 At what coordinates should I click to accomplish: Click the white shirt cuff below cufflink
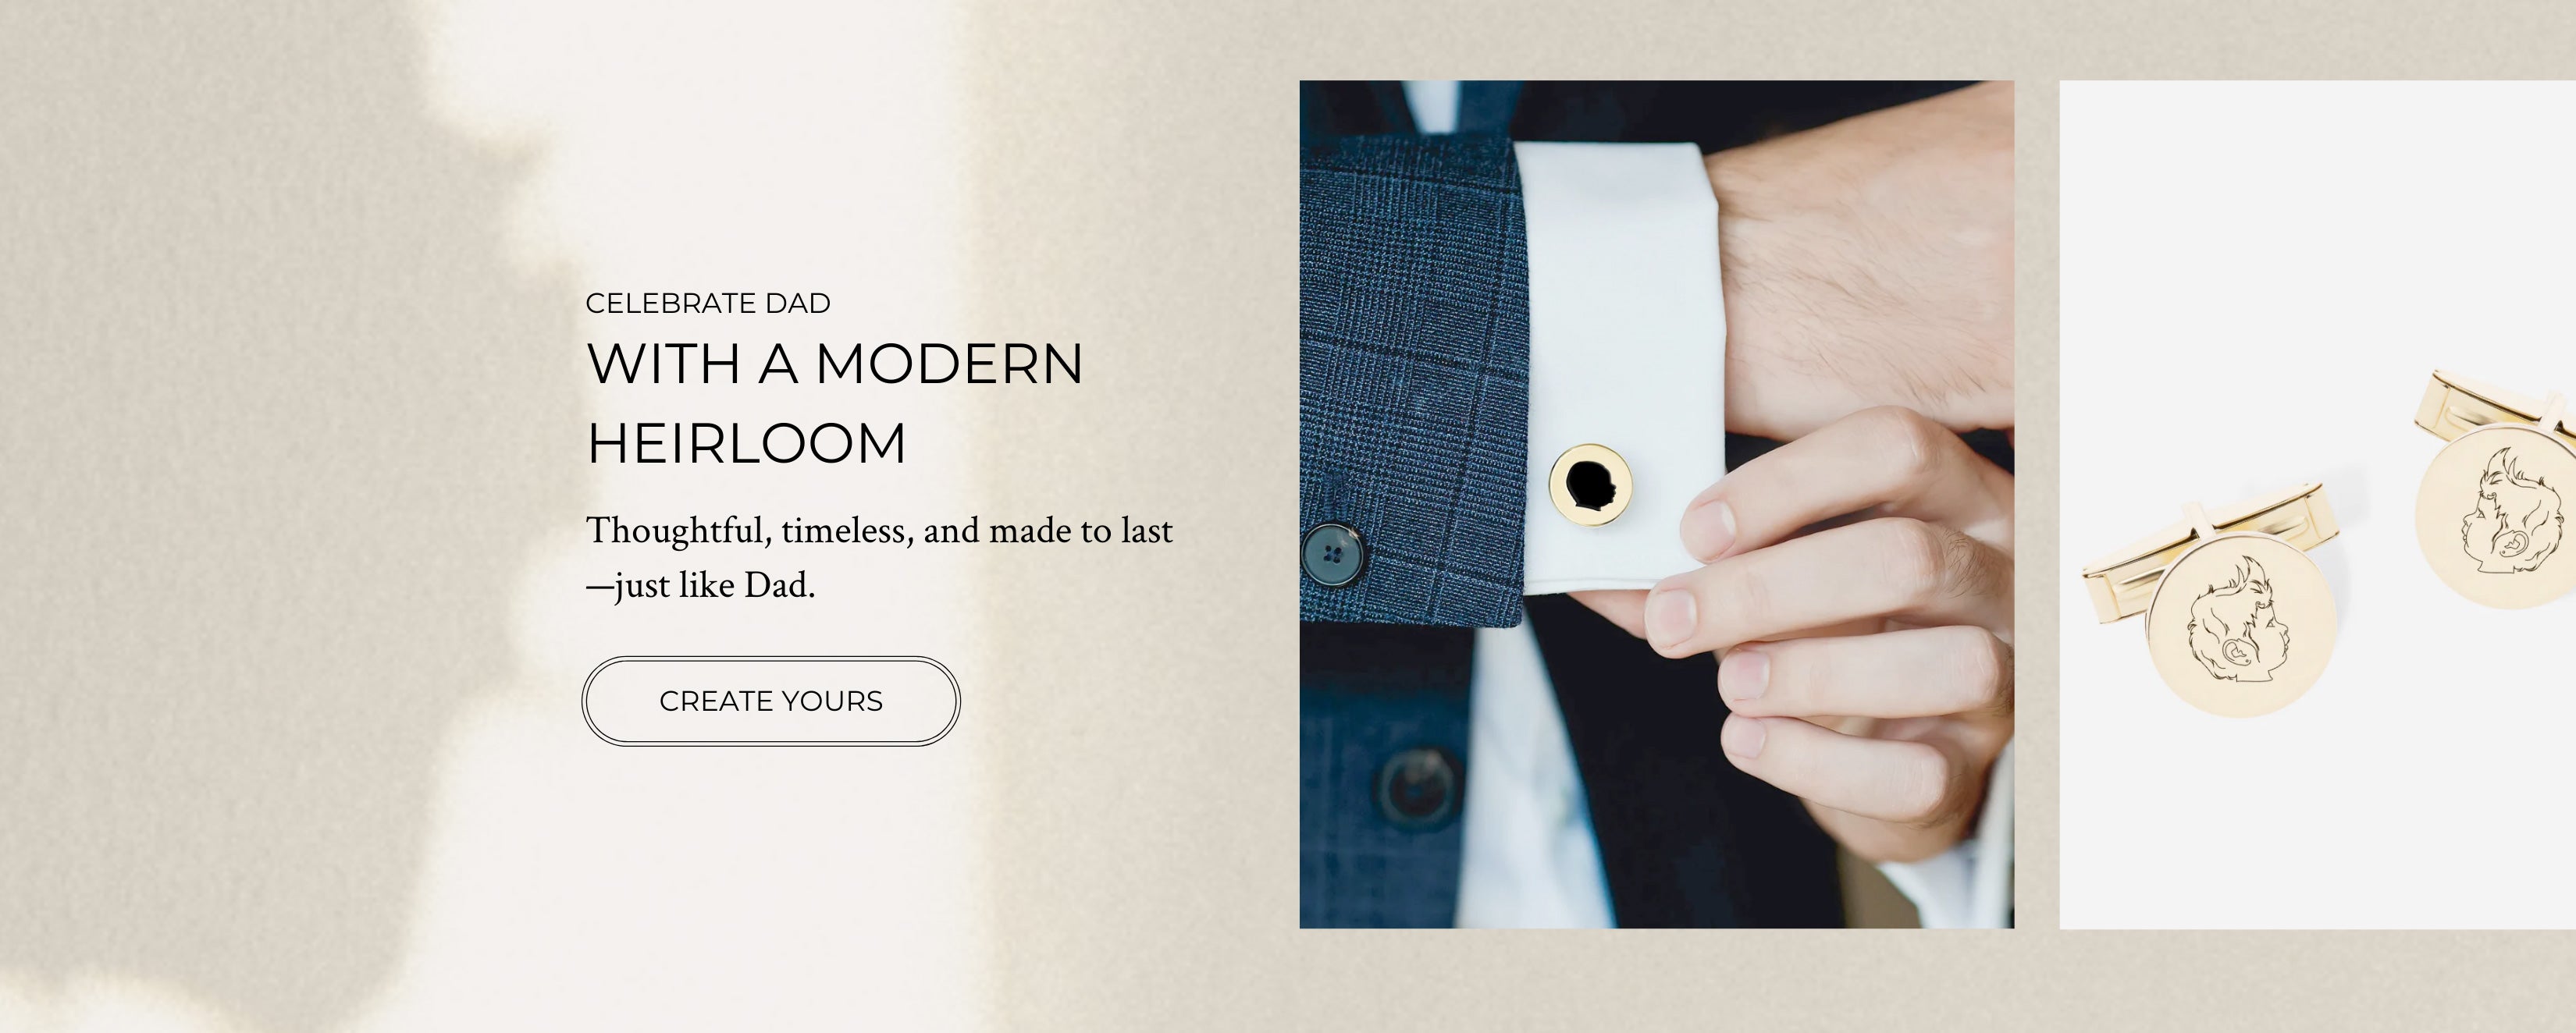pos(1620,559)
